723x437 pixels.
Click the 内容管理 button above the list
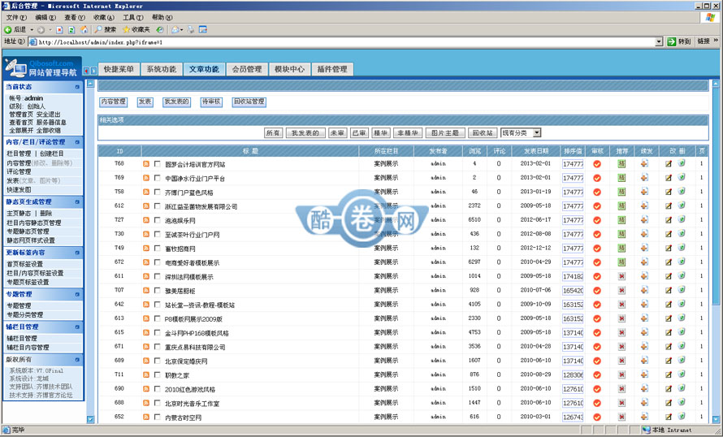tap(114, 102)
